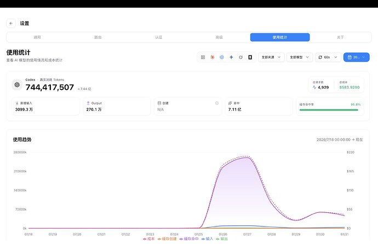The image size is (378, 244).
Task: Open the 全部来源 source dropdown
Action: [271, 57]
